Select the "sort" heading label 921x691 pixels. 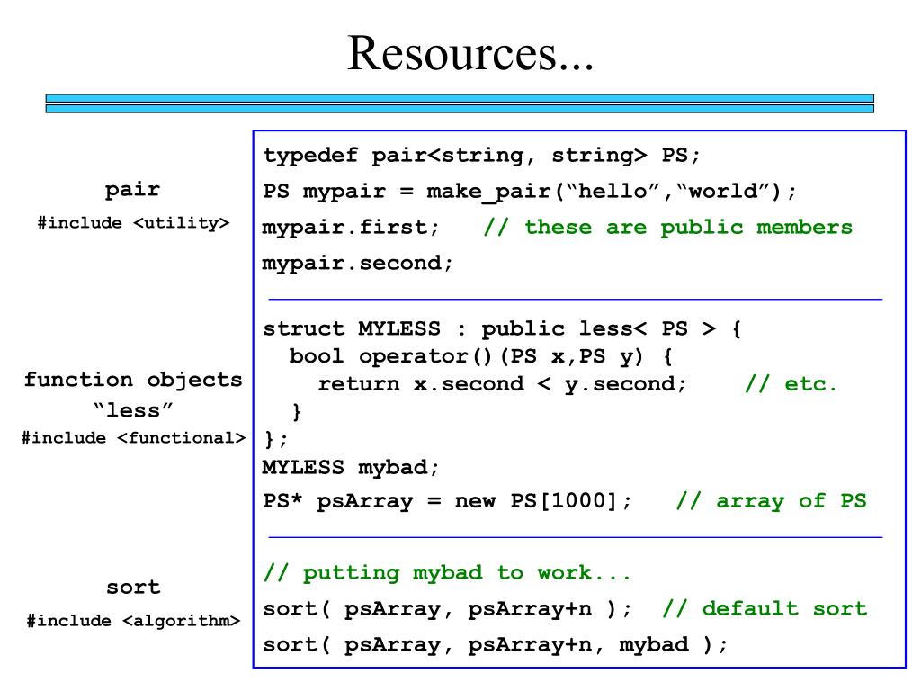click(133, 587)
